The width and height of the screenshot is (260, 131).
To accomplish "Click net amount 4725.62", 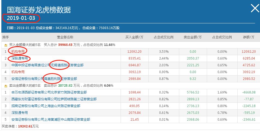I will 249,65.
